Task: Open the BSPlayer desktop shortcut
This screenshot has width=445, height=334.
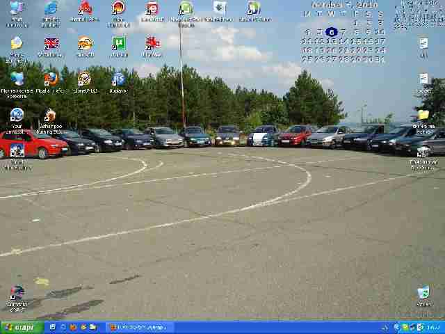Action: point(118,79)
